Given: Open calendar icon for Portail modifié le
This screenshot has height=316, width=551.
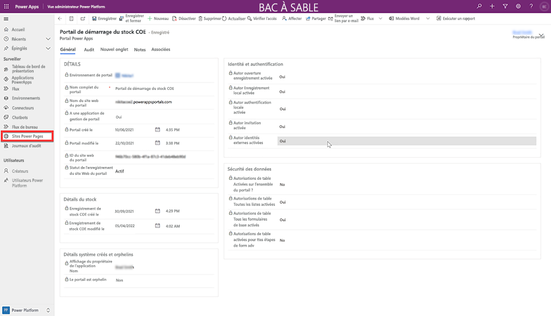Looking at the screenshot, I should 158,143.
